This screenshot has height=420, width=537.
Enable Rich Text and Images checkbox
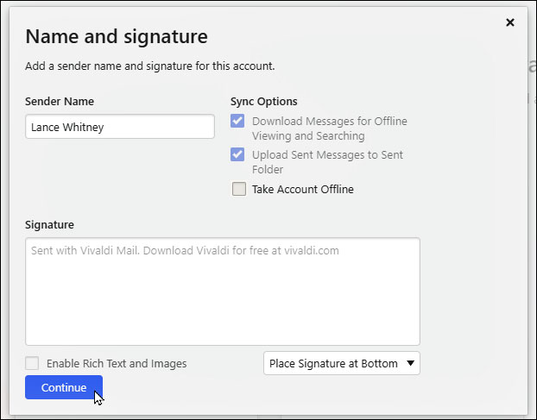[32, 363]
